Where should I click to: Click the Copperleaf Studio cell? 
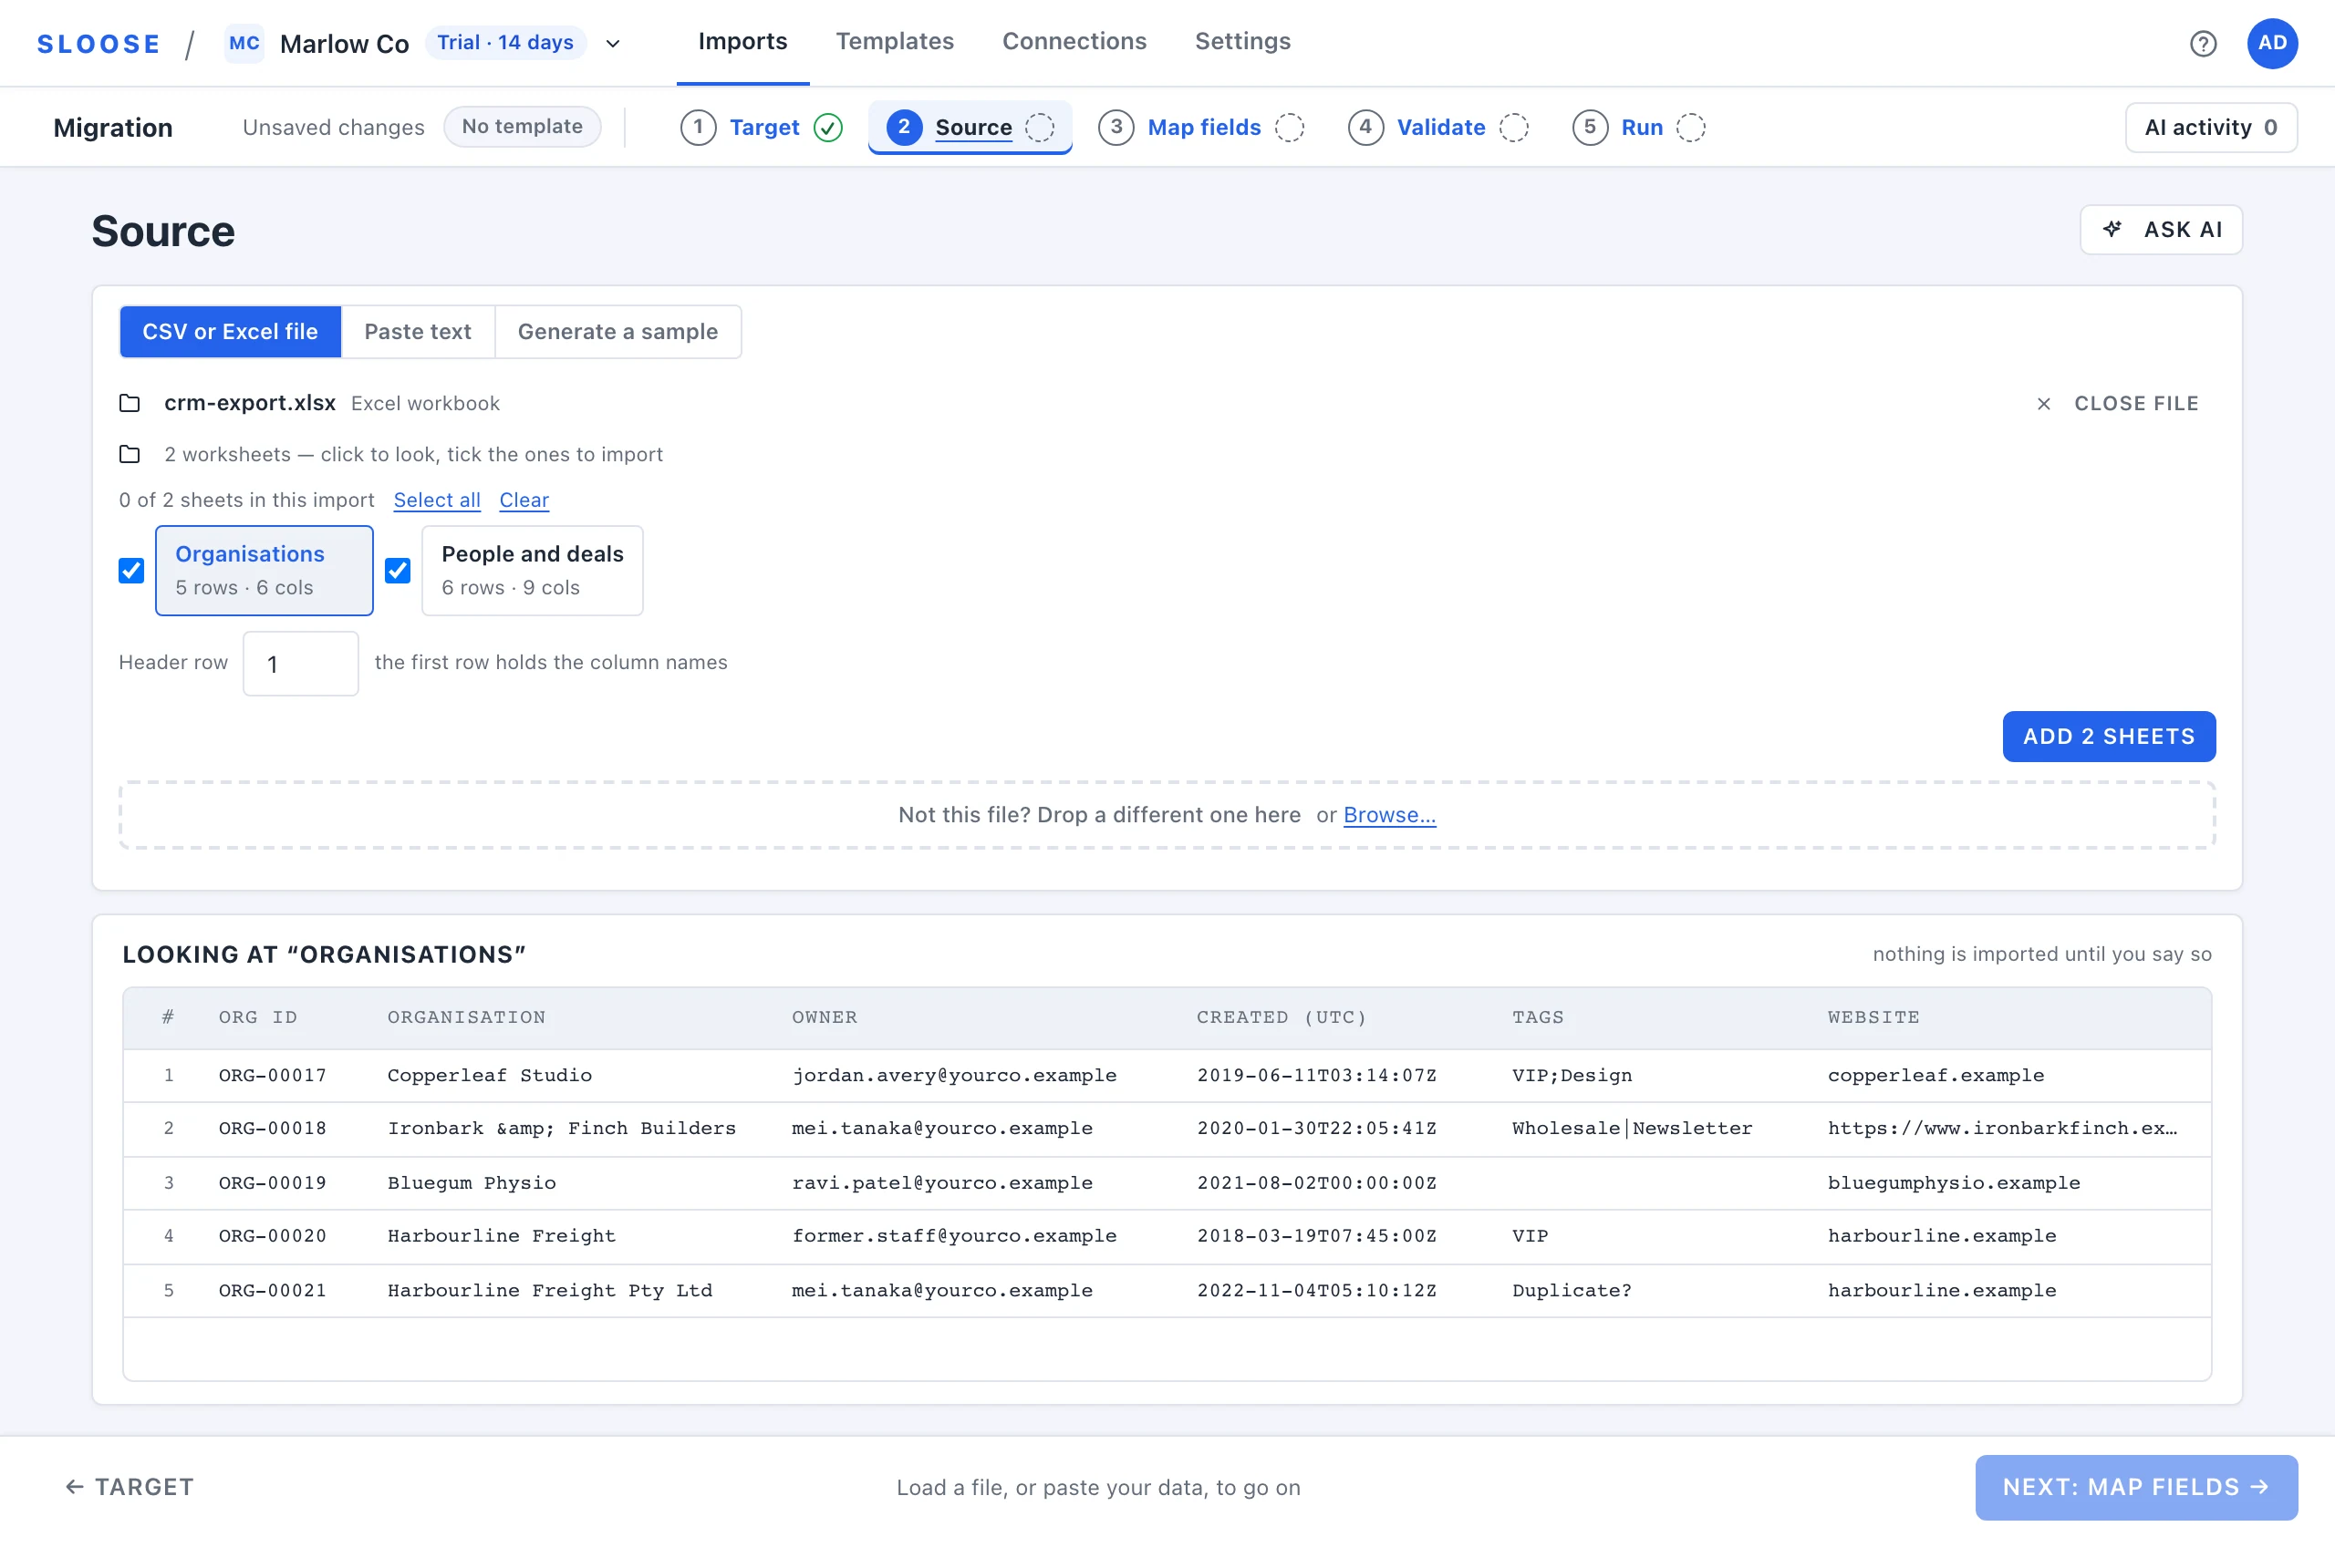pyautogui.click(x=490, y=1075)
